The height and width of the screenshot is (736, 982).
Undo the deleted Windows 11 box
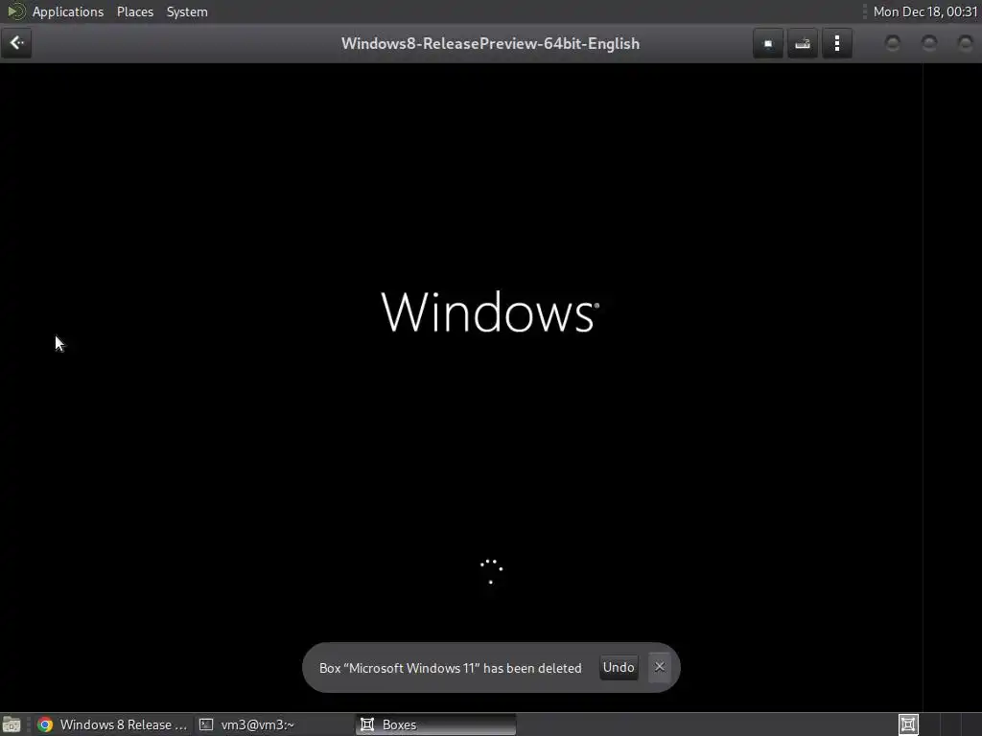(619, 667)
